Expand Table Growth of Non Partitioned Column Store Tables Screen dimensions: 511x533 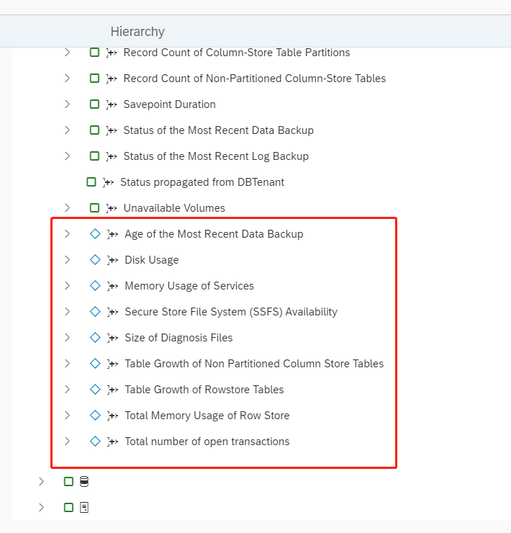[x=67, y=364]
